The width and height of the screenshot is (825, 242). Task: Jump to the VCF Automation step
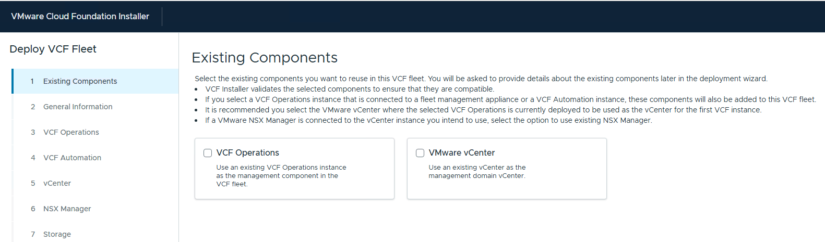coord(72,158)
